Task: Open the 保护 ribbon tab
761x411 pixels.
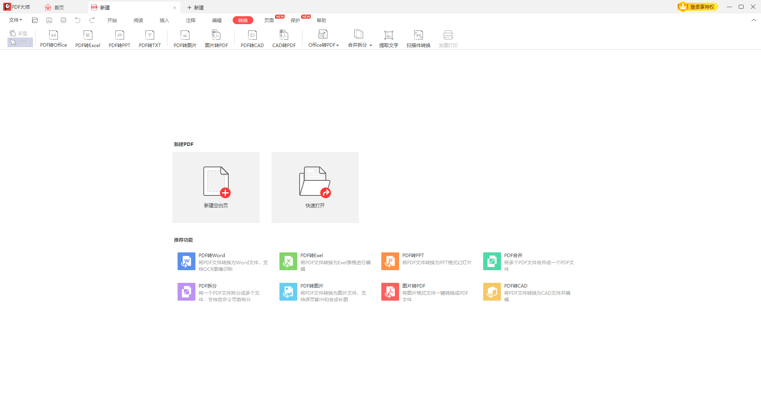Action: tap(295, 20)
